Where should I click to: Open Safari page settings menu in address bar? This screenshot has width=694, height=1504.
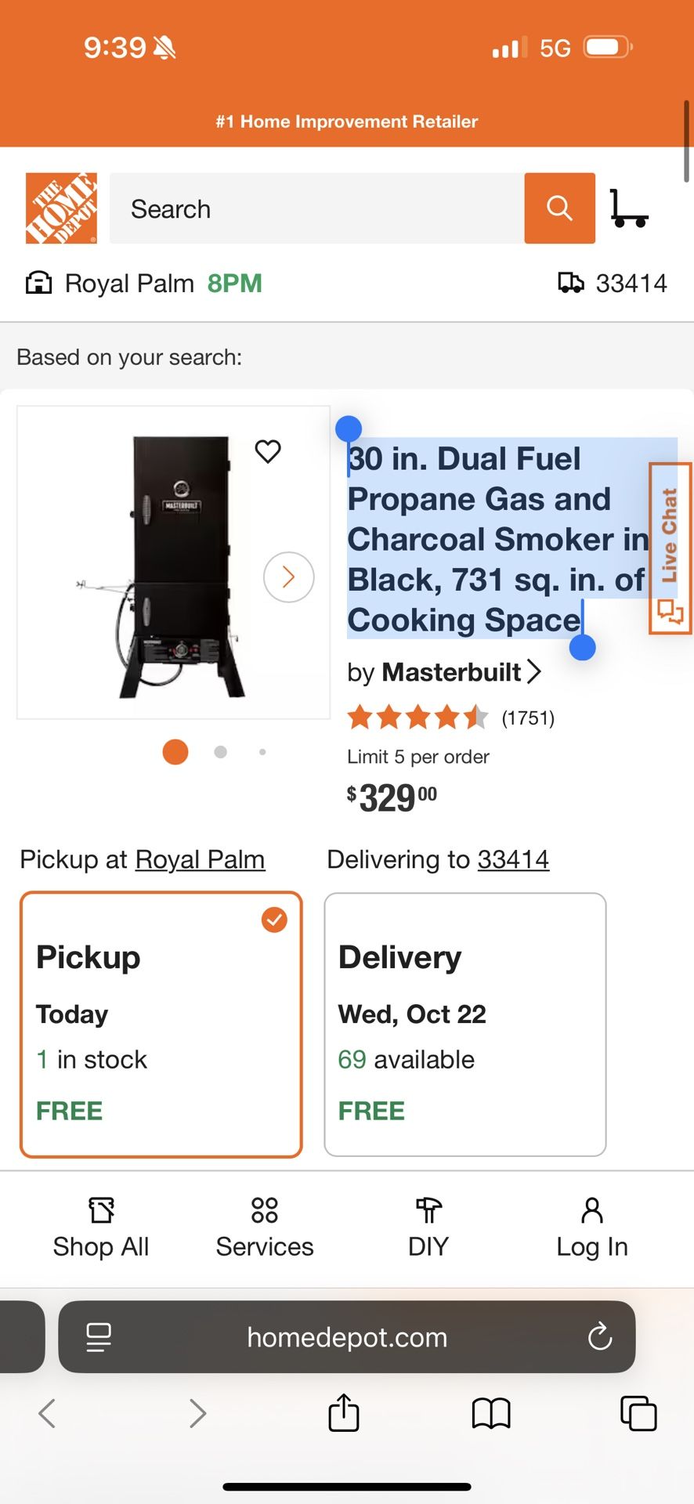click(99, 1336)
